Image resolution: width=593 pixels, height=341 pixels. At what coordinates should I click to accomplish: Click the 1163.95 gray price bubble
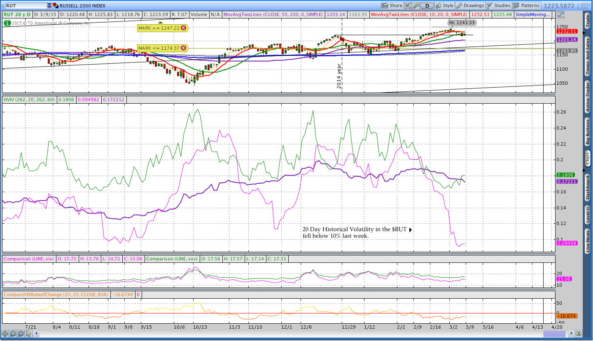[x=567, y=51]
